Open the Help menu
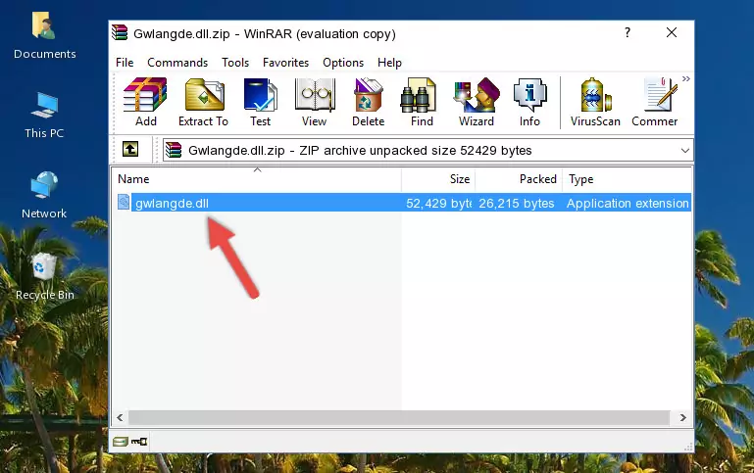The width and height of the screenshot is (754, 473). coord(389,63)
